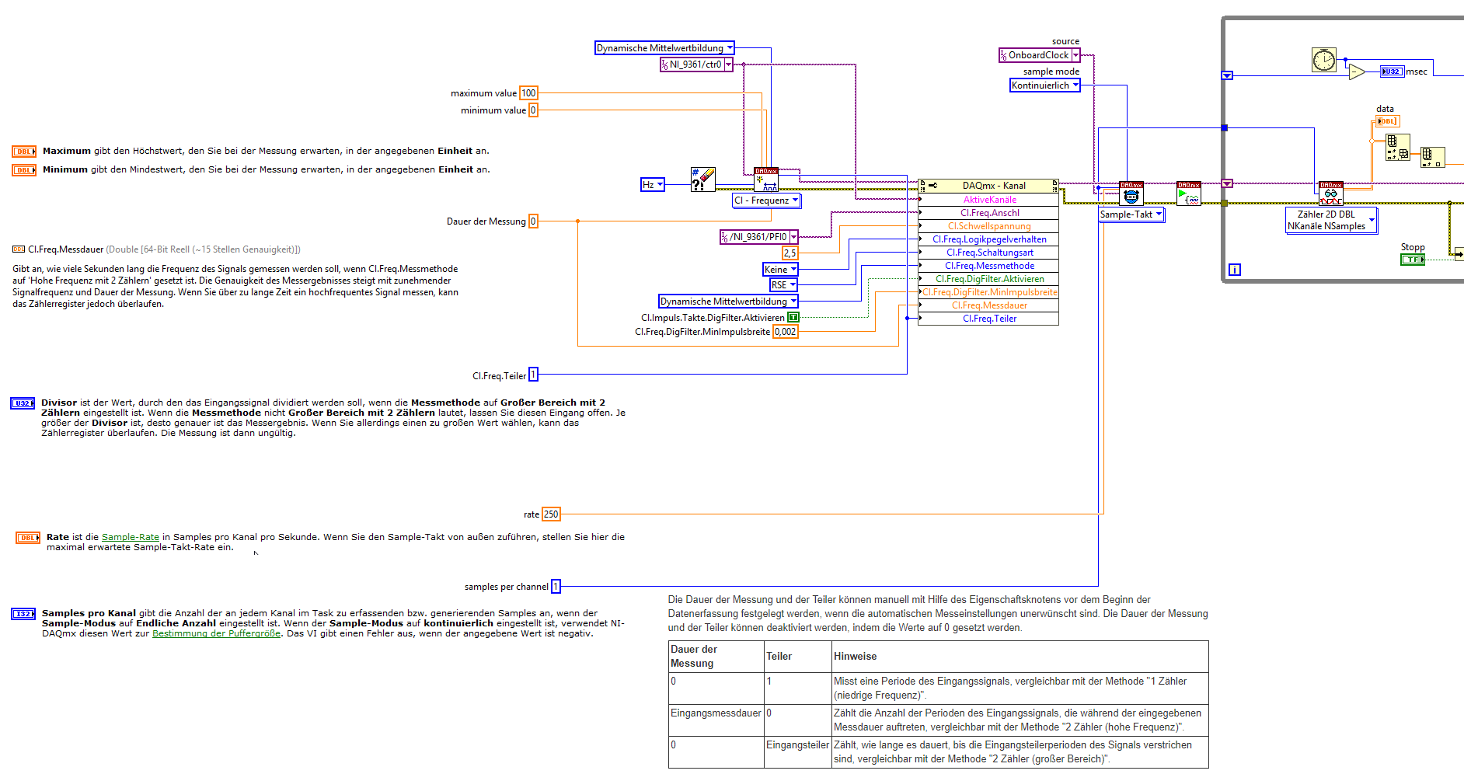Image resolution: width=1464 pixels, height=774 pixels.
Task: Click the DBL icon beside Minimum description
Action: click(x=24, y=170)
